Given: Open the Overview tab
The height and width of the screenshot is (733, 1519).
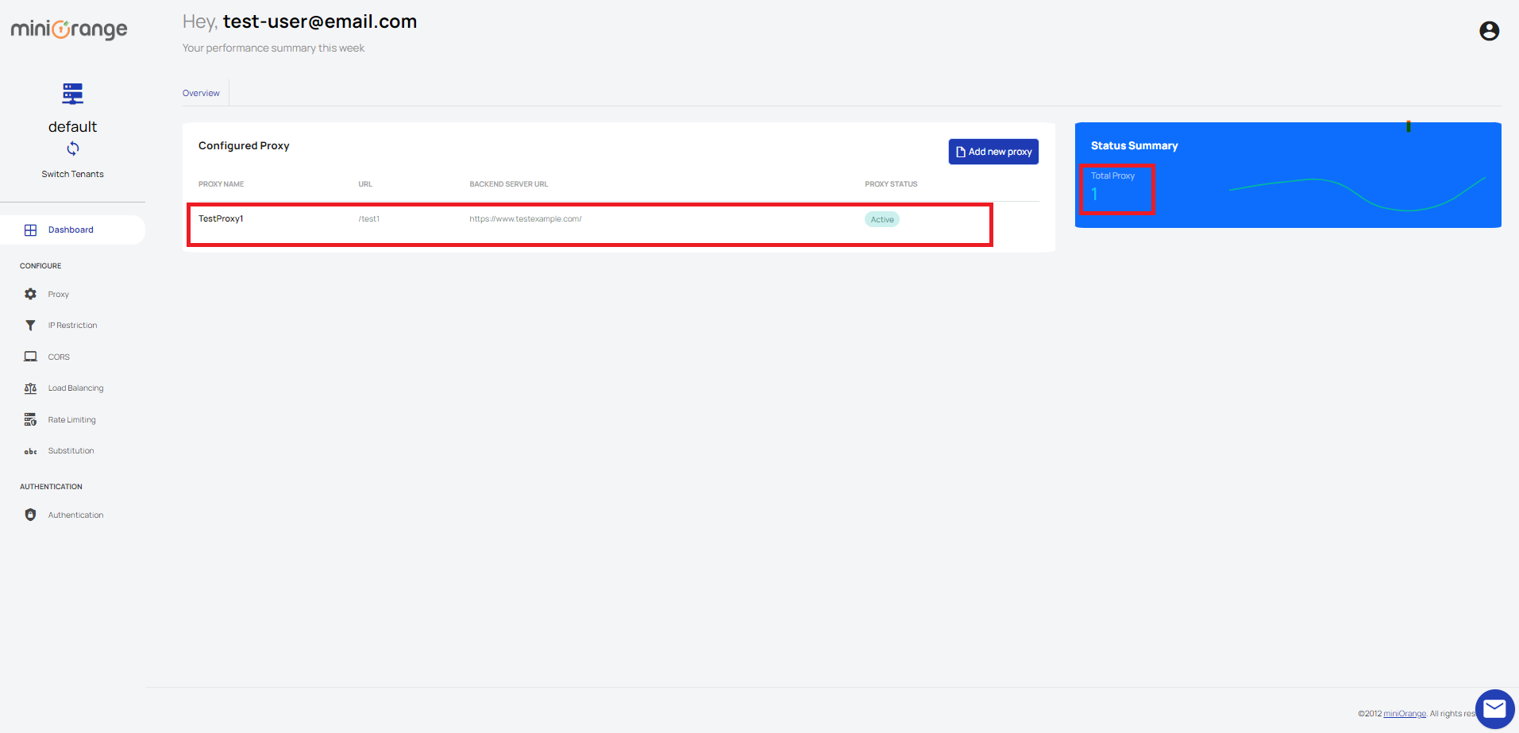Looking at the screenshot, I should click(201, 93).
